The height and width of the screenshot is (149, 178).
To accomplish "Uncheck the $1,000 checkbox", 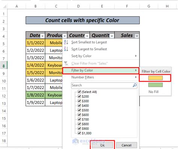I will point(79,133).
